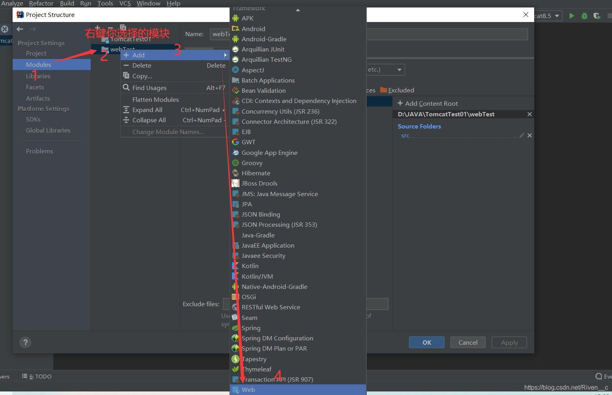This screenshot has width=612, height=395.
Task: Select Google App Engine icon
Action: tap(235, 152)
